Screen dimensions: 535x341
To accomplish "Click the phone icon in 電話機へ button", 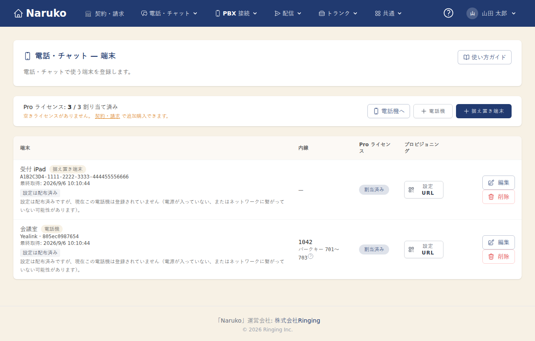I will pos(376,111).
